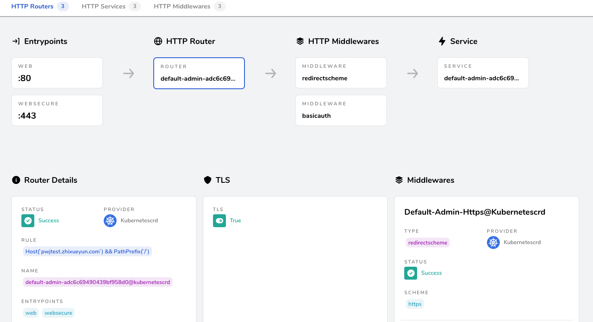593x322 pixels.
Task: Click the Default-Admin-Https@Kubernetescrd heading
Action: (475, 212)
